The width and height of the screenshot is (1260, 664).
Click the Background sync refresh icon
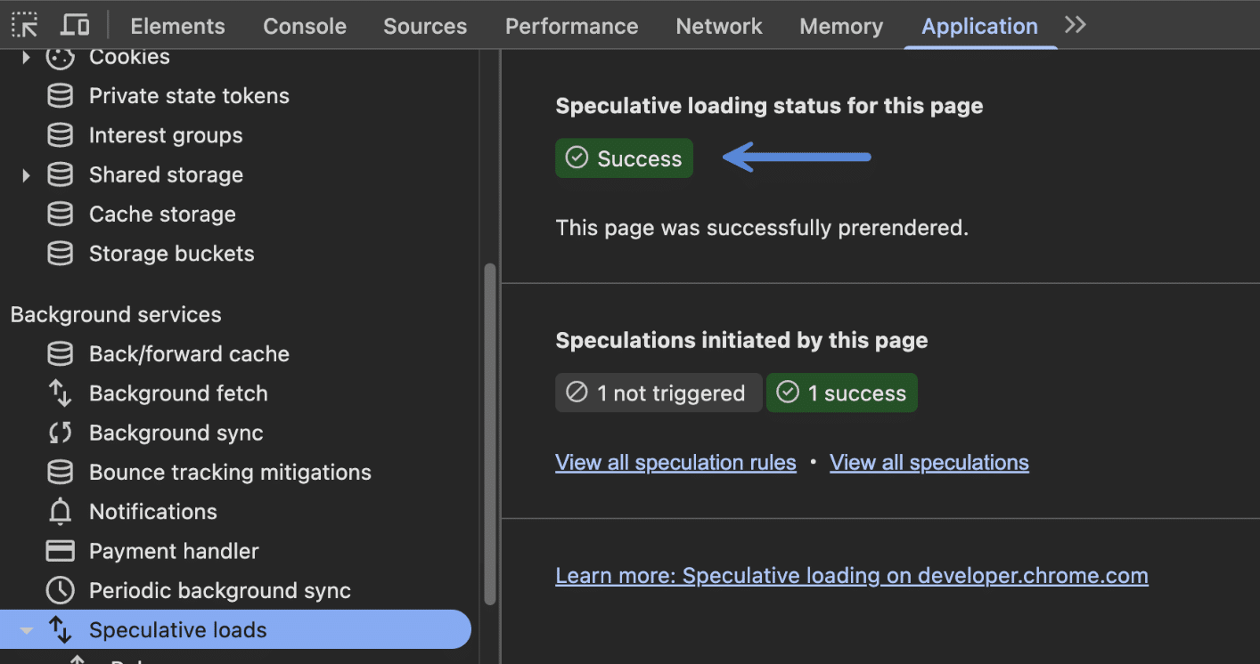tap(59, 433)
